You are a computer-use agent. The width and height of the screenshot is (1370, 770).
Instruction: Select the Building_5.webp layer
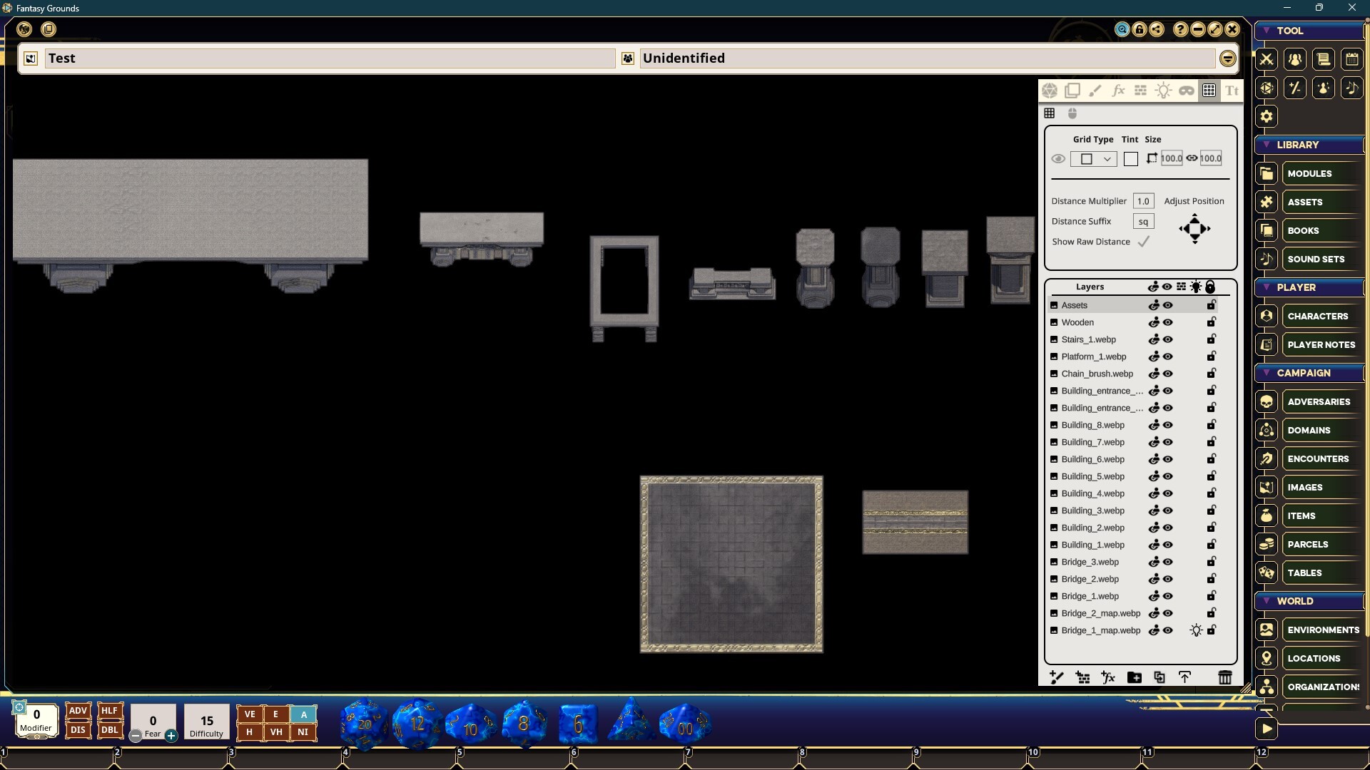click(1092, 476)
